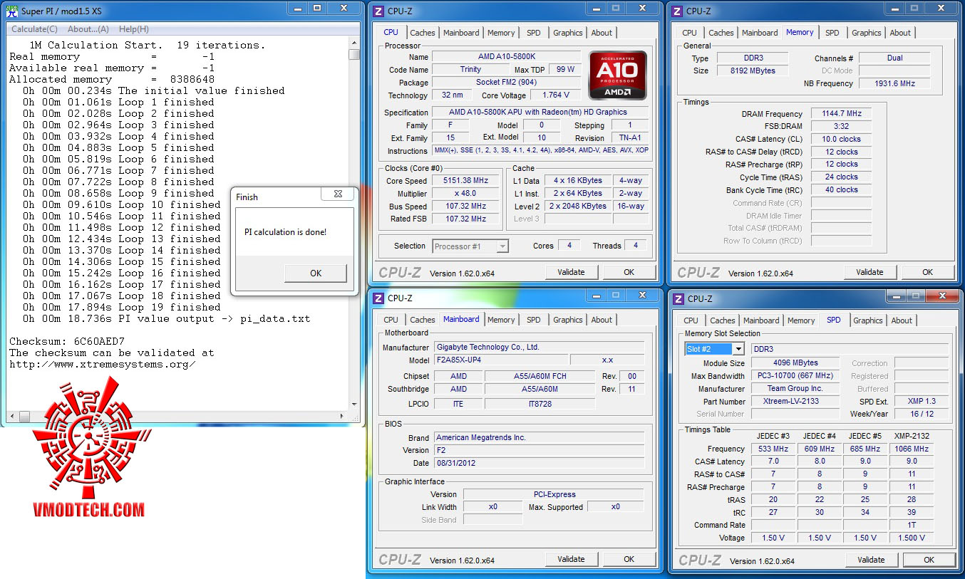Open Graphics tab in the CPU-Z SPD window
The image size is (965, 579).
pyautogui.click(x=868, y=320)
